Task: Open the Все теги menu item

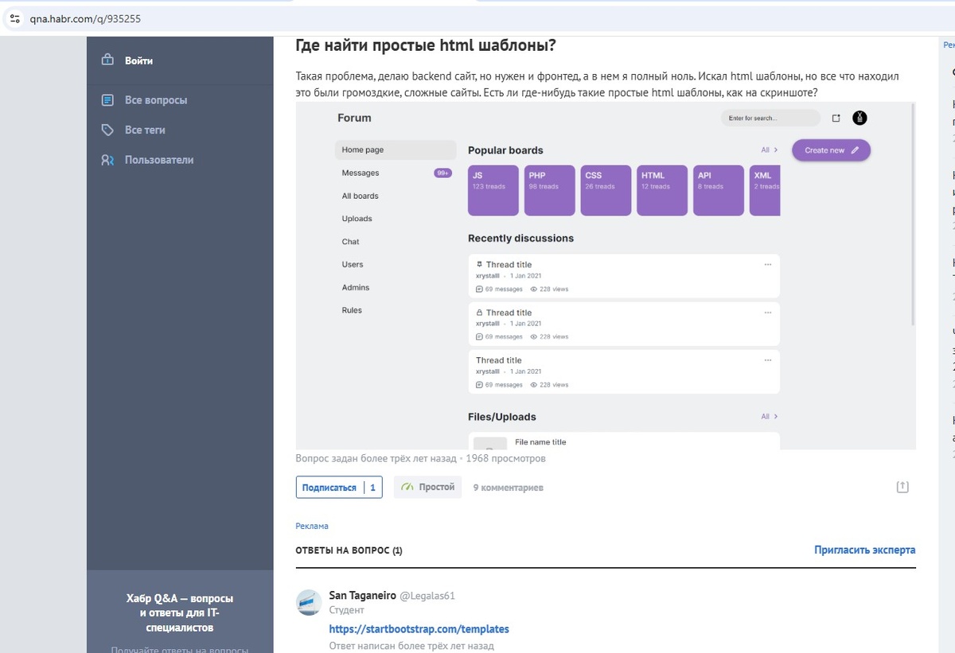Action: pos(145,130)
